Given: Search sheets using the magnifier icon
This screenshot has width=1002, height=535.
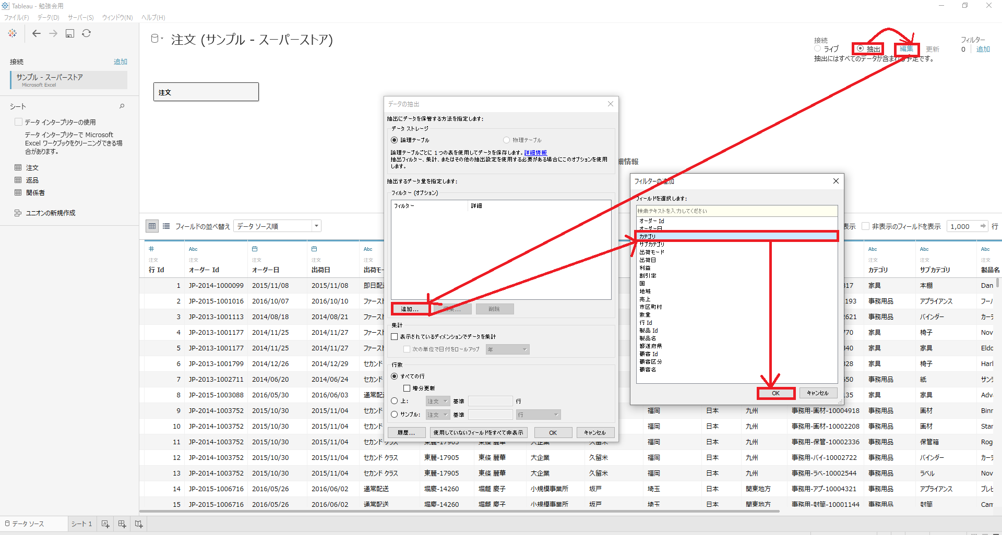Looking at the screenshot, I should click(122, 106).
